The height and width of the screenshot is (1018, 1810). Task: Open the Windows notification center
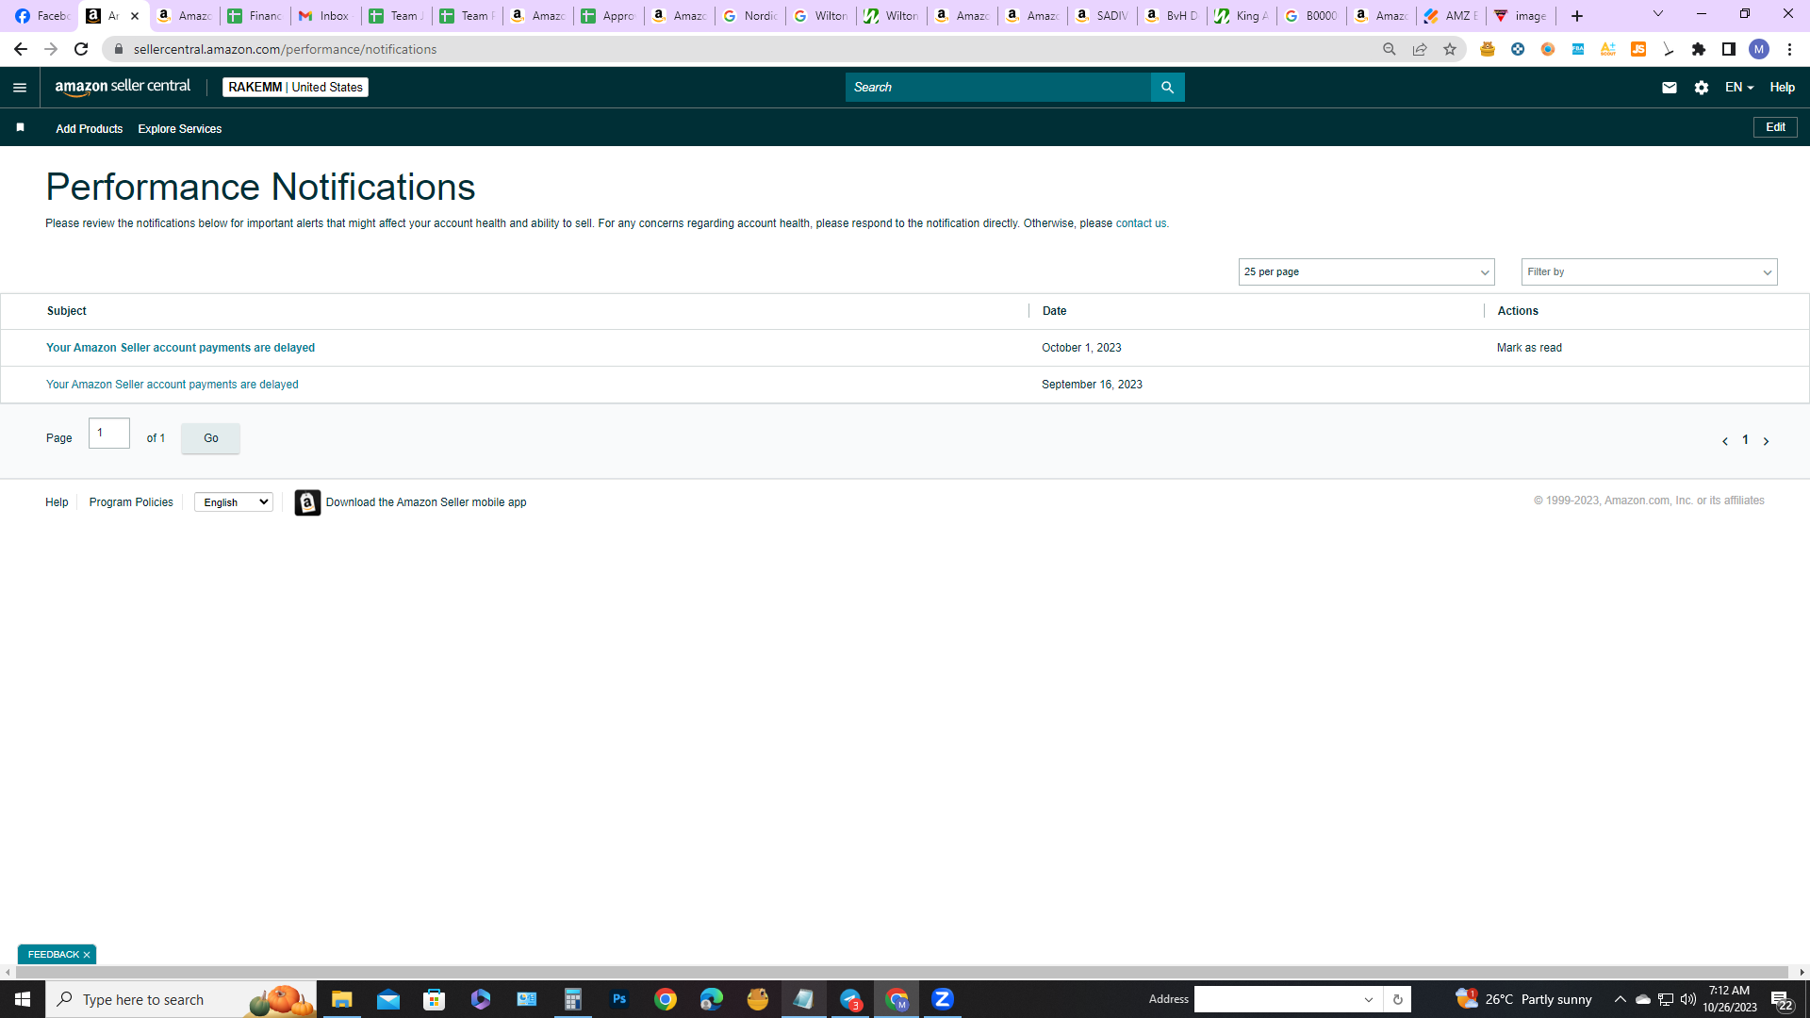[1781, 999]
